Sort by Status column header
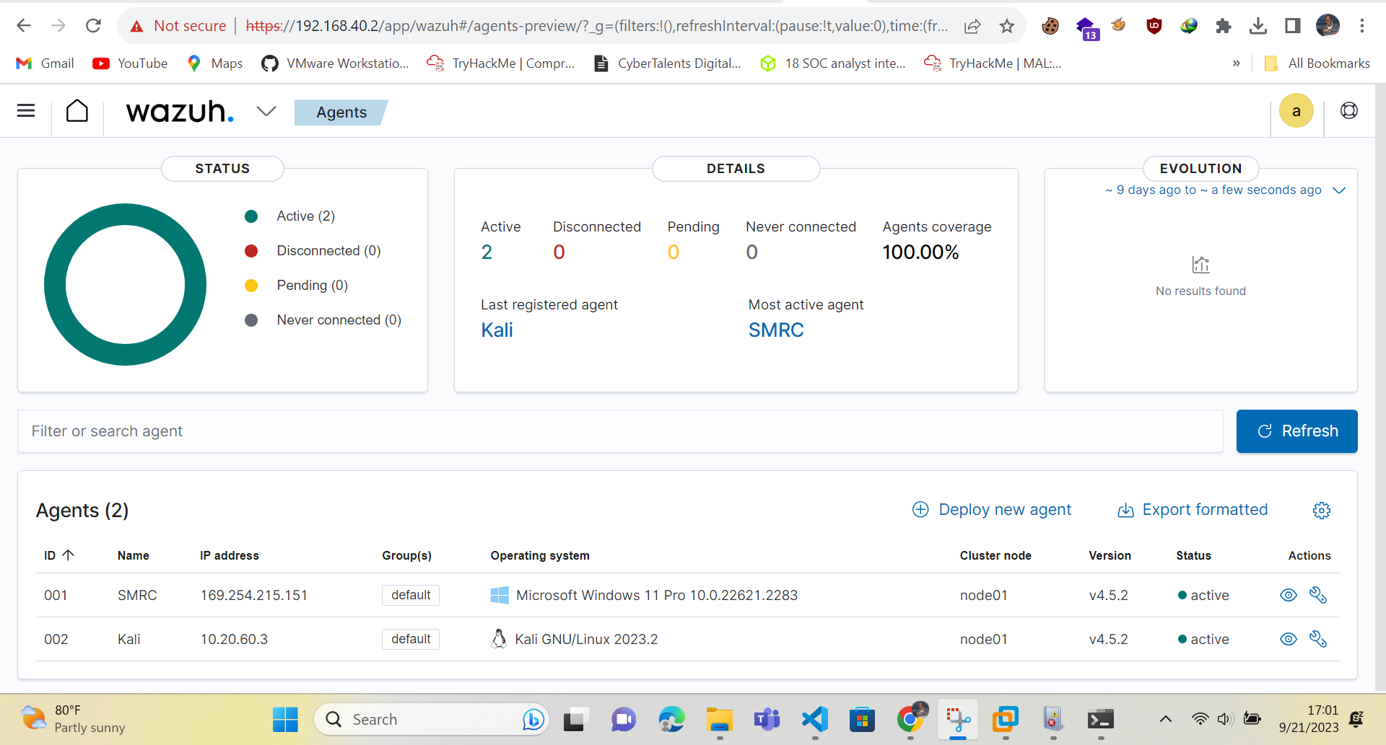The height and width of the screenshot is (745, 1386). point(1193,555)
